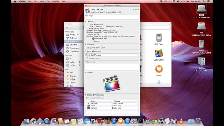Open Messages speech bubble icon in Dock
The width and height of the screenshot is (224, 126).
click(x=87, y=121)
